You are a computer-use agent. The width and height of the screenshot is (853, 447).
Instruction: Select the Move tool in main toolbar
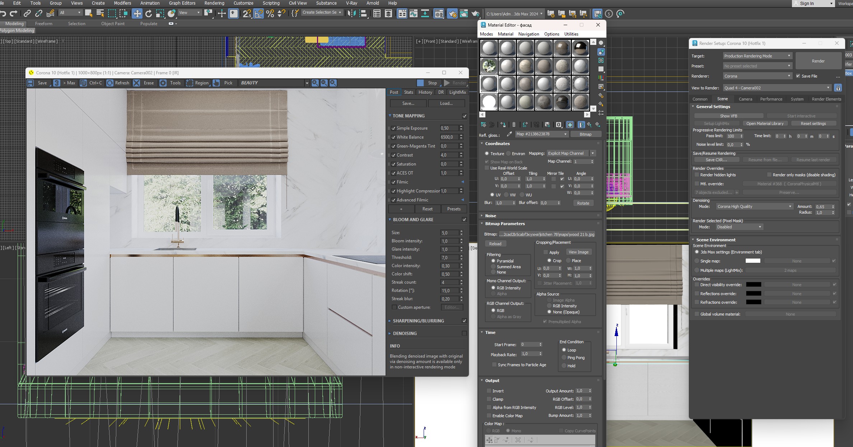[137, 14]
